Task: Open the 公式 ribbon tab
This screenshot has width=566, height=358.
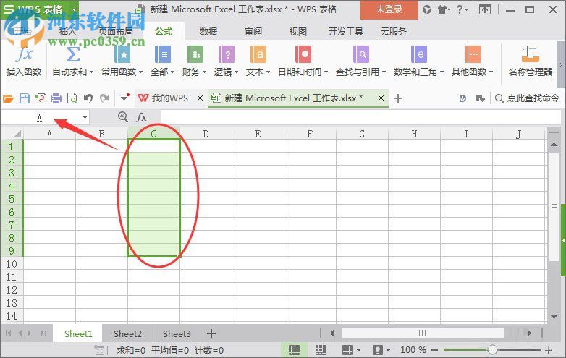Action: click(164, 31)
